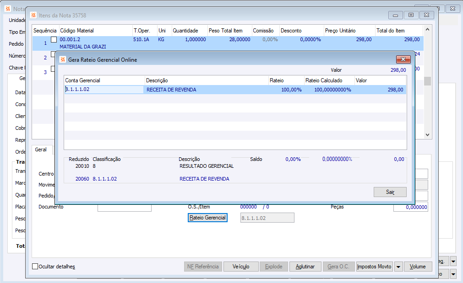Tick the checkbox in item row 1
The height and width of the screenshot is (283, 463).
(54, 39)
